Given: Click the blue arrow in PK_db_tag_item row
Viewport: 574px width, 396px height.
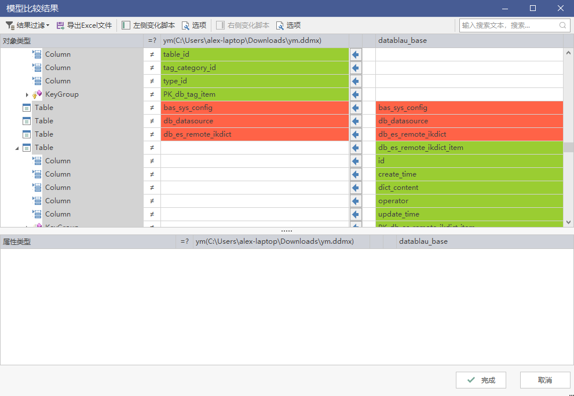Looking at the screenshot, I should click(356, 94).
